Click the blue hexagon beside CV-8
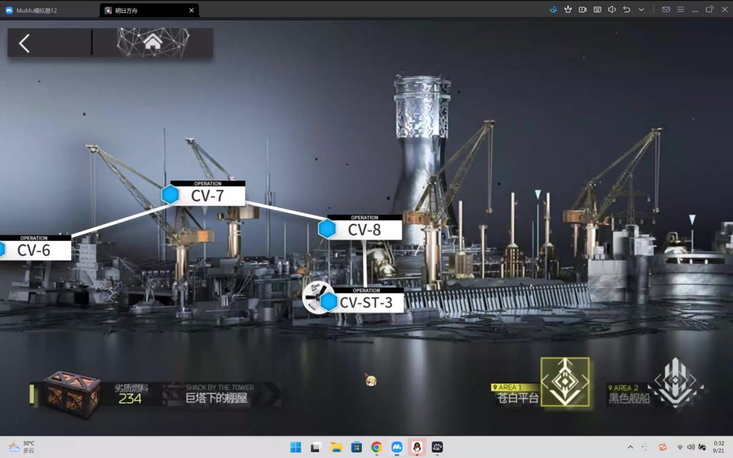This screenshot has width=733, height=458. coord(327,229)
